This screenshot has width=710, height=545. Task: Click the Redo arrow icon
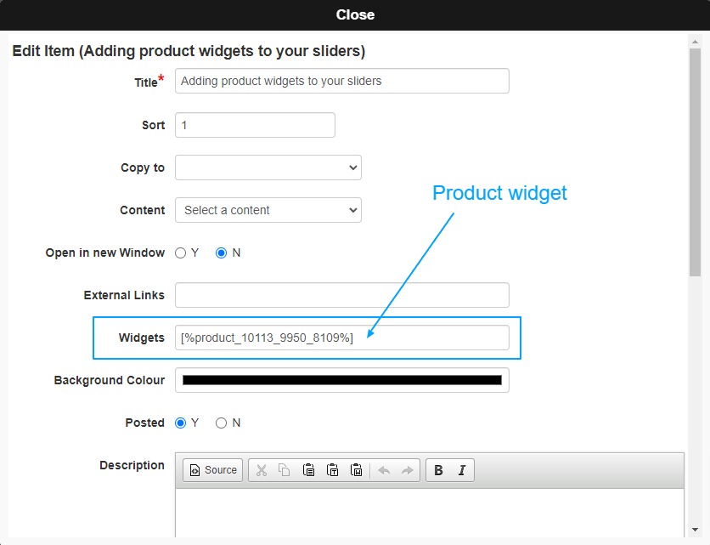[408, 470]
